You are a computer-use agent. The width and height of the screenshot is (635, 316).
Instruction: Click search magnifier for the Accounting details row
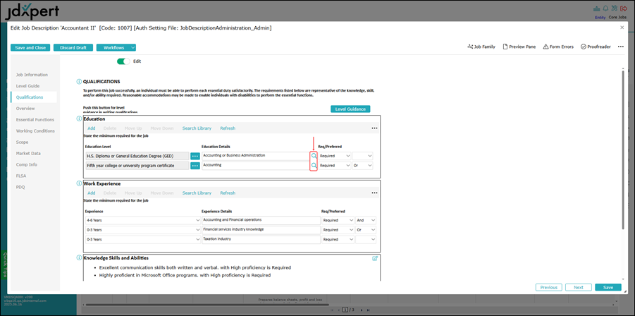pyautogui.click(x=314, y=166)
